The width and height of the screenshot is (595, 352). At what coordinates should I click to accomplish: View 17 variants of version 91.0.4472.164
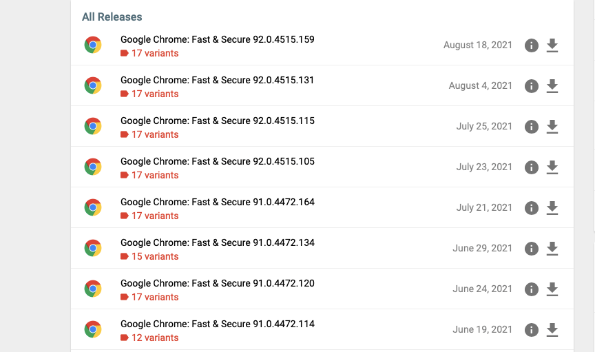(x=149, y=216)
